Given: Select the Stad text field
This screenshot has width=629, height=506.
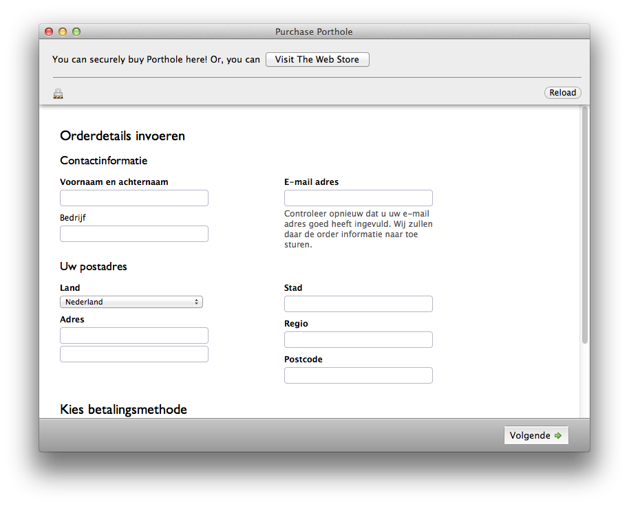Looking at the screenshot, I should (x=359, y=304).
